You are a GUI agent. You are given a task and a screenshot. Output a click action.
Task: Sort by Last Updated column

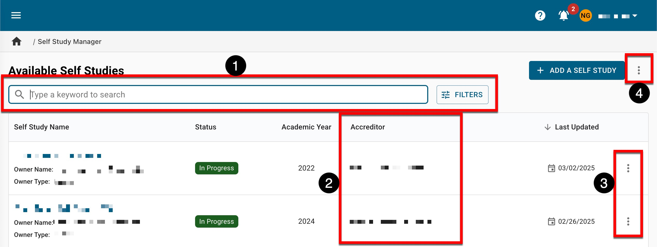click(x=576, y=127)
